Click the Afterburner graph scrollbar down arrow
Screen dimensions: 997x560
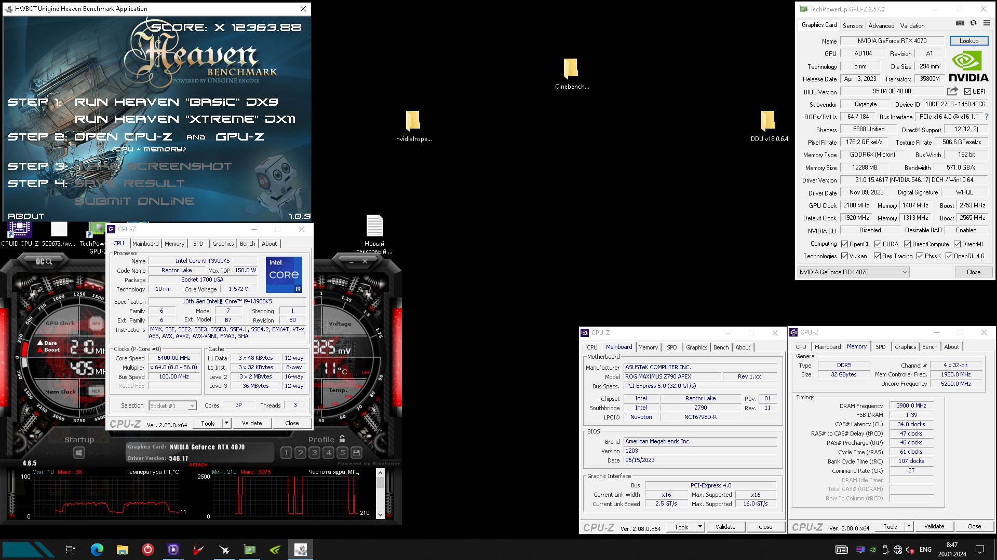pyautogui.click(x=380, y=515)
